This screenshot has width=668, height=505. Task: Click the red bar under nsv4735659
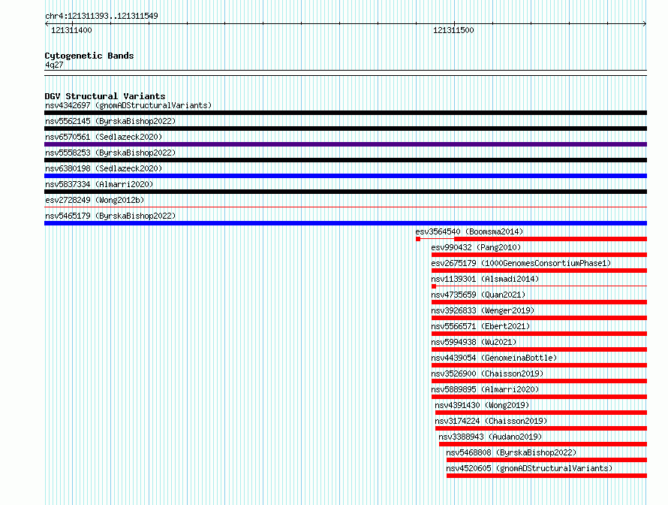click(x=540, y=302)
